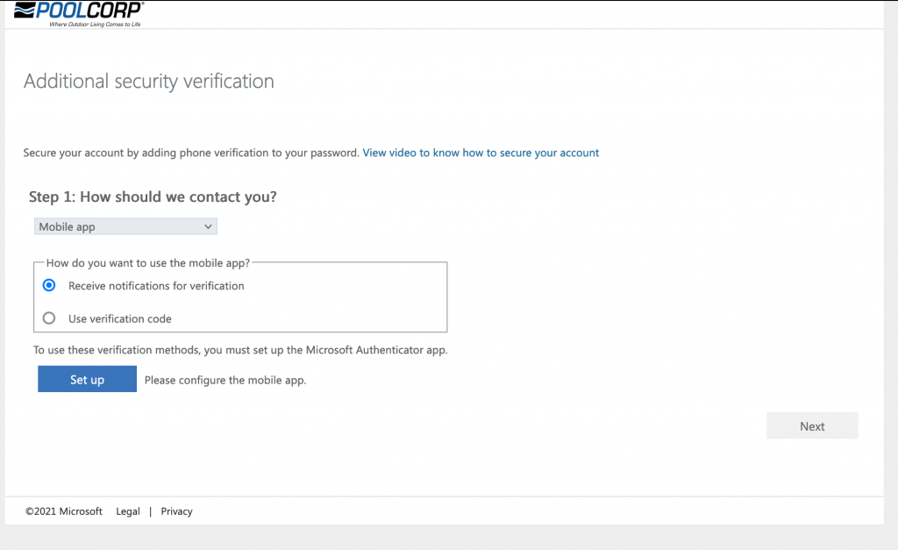Click the "Secure your account by adding phone verification" text
The width and height of the screenshot is (898, 550).
[191, 153]
